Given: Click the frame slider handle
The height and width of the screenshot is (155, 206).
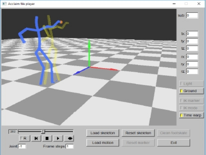Looking at the screenshot, I should (43, 131).
